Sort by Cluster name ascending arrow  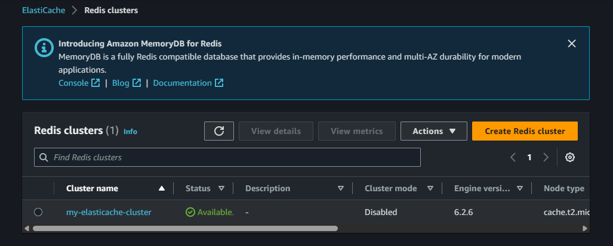pyautogui.click(x=162, y=189)
